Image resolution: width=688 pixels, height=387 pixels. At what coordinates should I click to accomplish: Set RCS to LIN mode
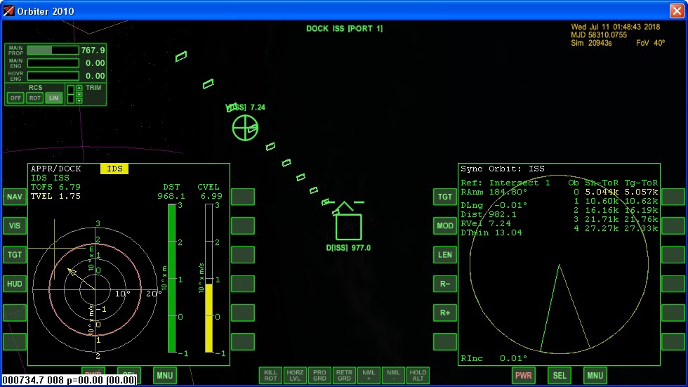(x=53, y=98)
